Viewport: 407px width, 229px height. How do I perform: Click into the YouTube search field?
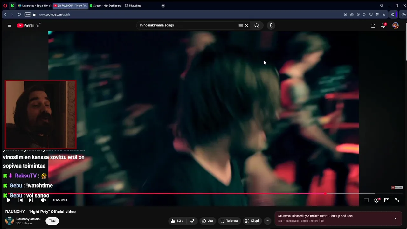pos(188,25)
